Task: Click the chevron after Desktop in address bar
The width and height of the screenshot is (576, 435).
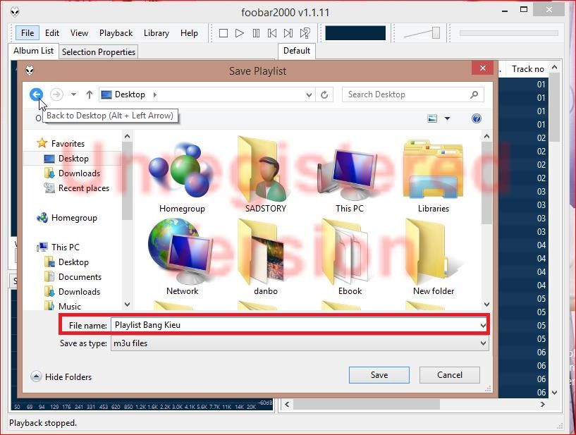Action: coord(155,94)
